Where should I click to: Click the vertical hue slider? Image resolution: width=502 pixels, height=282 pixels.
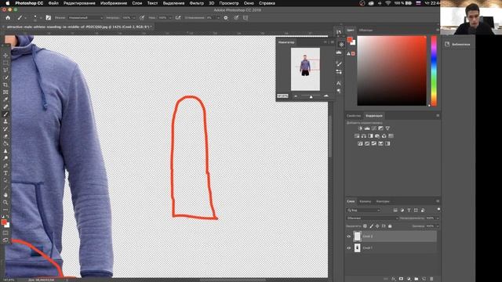(x=434, y=70)
